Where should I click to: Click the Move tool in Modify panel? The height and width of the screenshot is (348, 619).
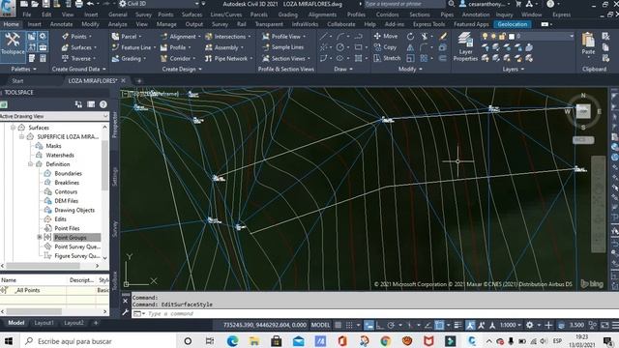385,37
